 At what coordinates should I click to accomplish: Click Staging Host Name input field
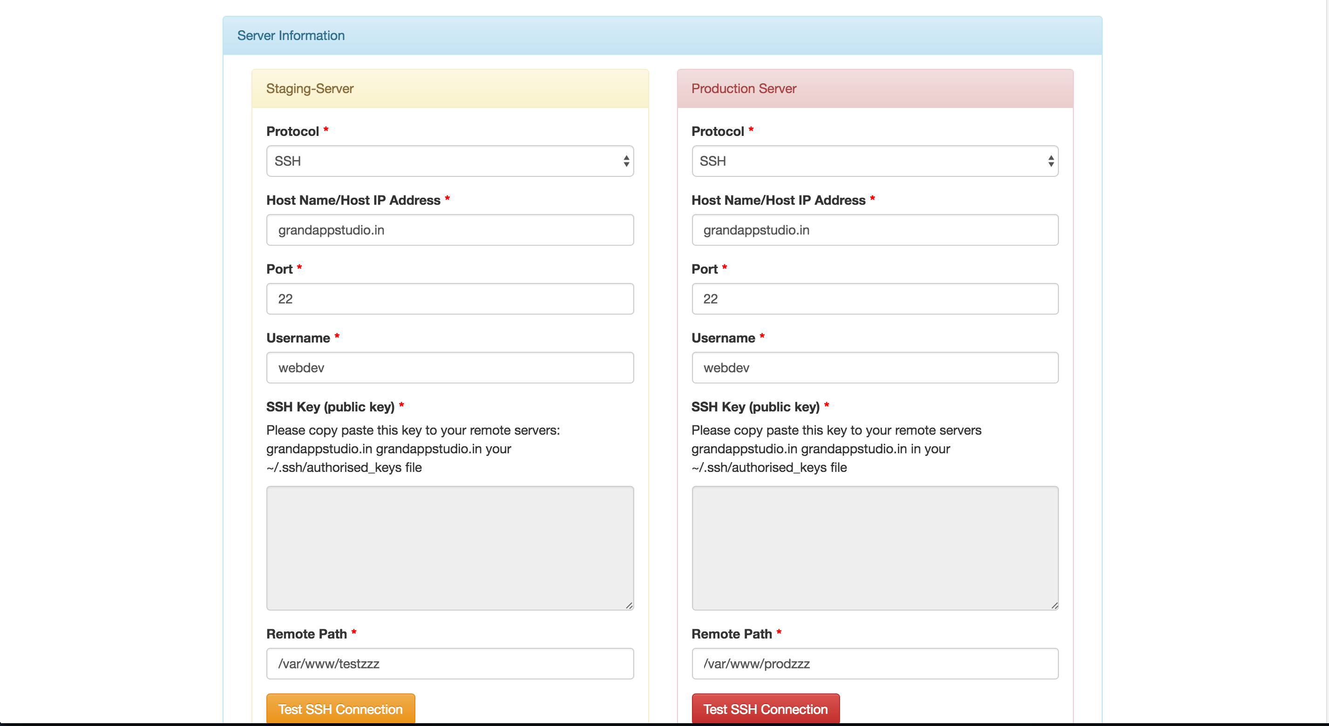(x=450, y=230)
